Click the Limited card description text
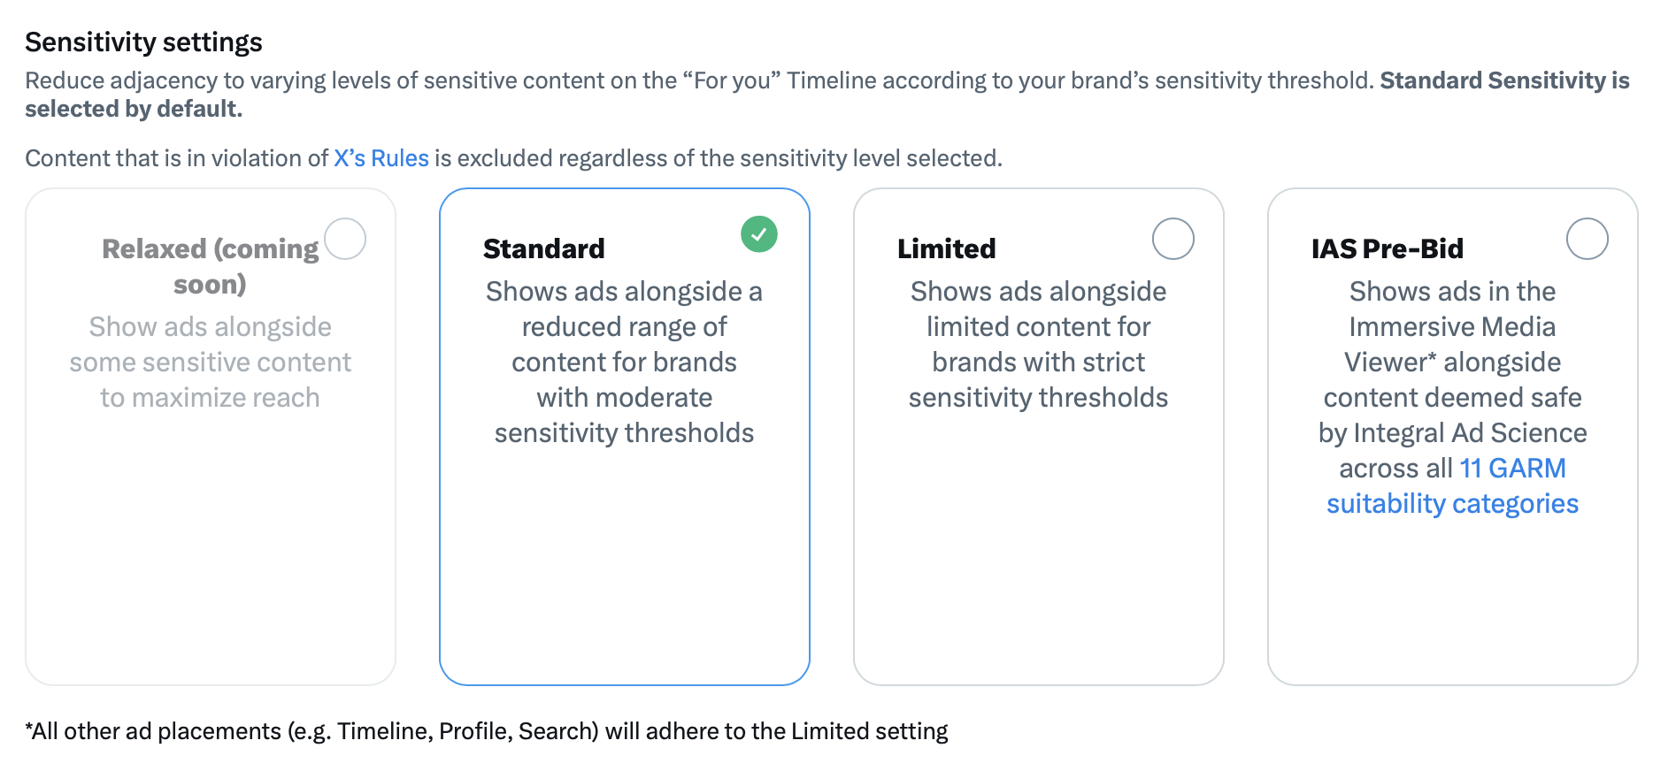Image resolution: width=1653 pixels, height=771 pixels. (x=1039, y=344)
